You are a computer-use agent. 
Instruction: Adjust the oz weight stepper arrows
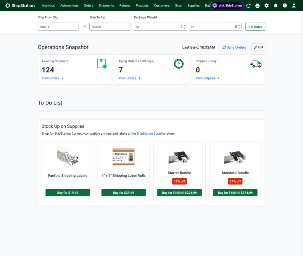pos(239,27)
